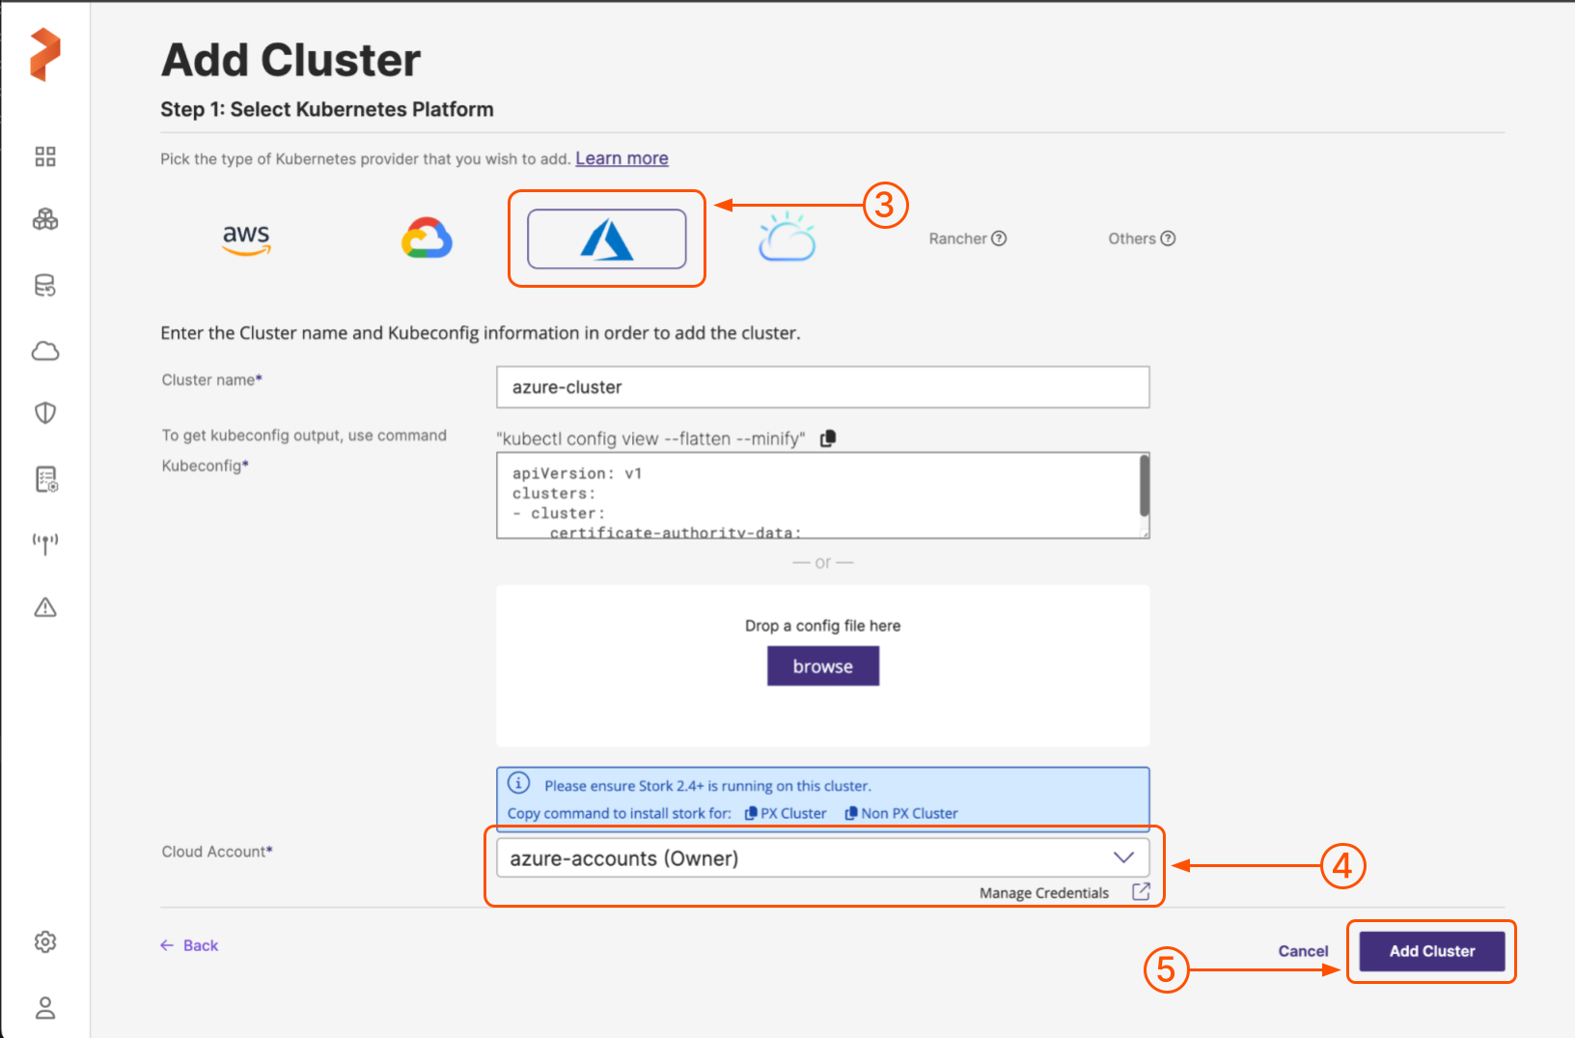Select the Azure platform tile
Screen dimensions: 1575x1038
[606, 238]
